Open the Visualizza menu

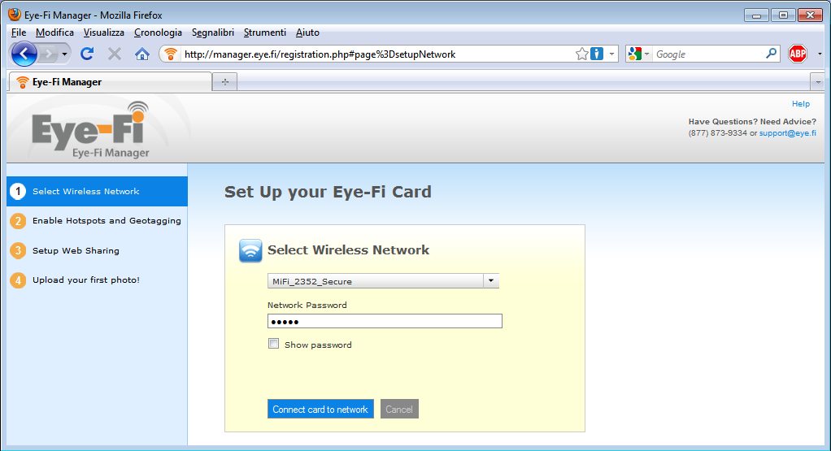click(104, 33)
